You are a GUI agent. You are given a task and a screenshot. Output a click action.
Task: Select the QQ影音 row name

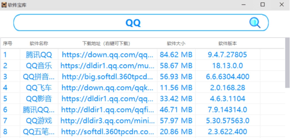(39, 99)
